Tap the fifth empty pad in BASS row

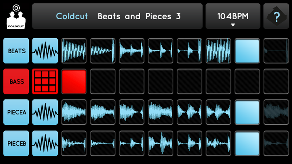(189, 81)
